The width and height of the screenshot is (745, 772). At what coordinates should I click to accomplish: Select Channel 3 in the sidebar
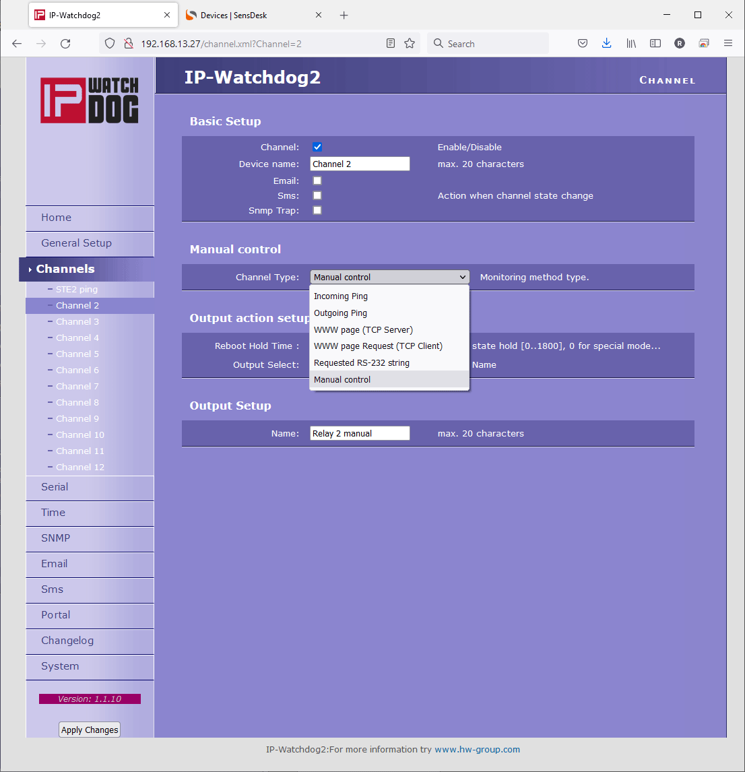77,322
